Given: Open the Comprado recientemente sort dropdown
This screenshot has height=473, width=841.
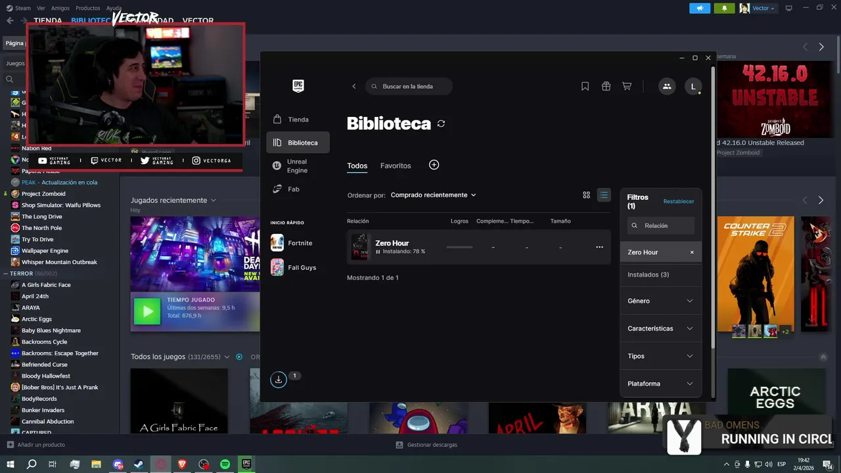Looking at the screenshot, I should tap(433, 195).
